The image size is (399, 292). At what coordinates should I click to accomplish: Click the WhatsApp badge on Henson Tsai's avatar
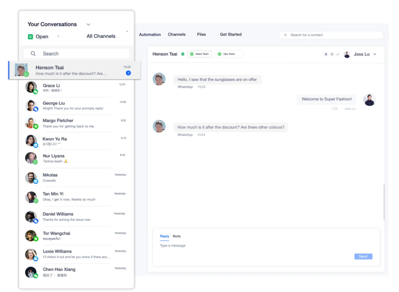point(26,74)
